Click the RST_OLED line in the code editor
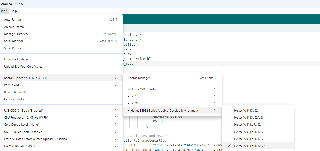The height and width of the screenshot is (151, 320). [x=161, y=121]
